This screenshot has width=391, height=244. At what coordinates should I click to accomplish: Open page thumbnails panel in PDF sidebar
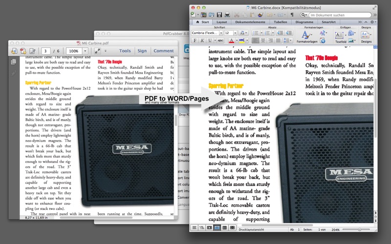click(x=14, y=61)
